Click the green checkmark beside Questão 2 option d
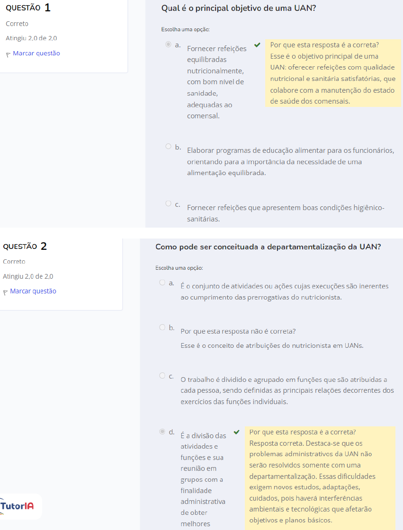 (237, 432)
